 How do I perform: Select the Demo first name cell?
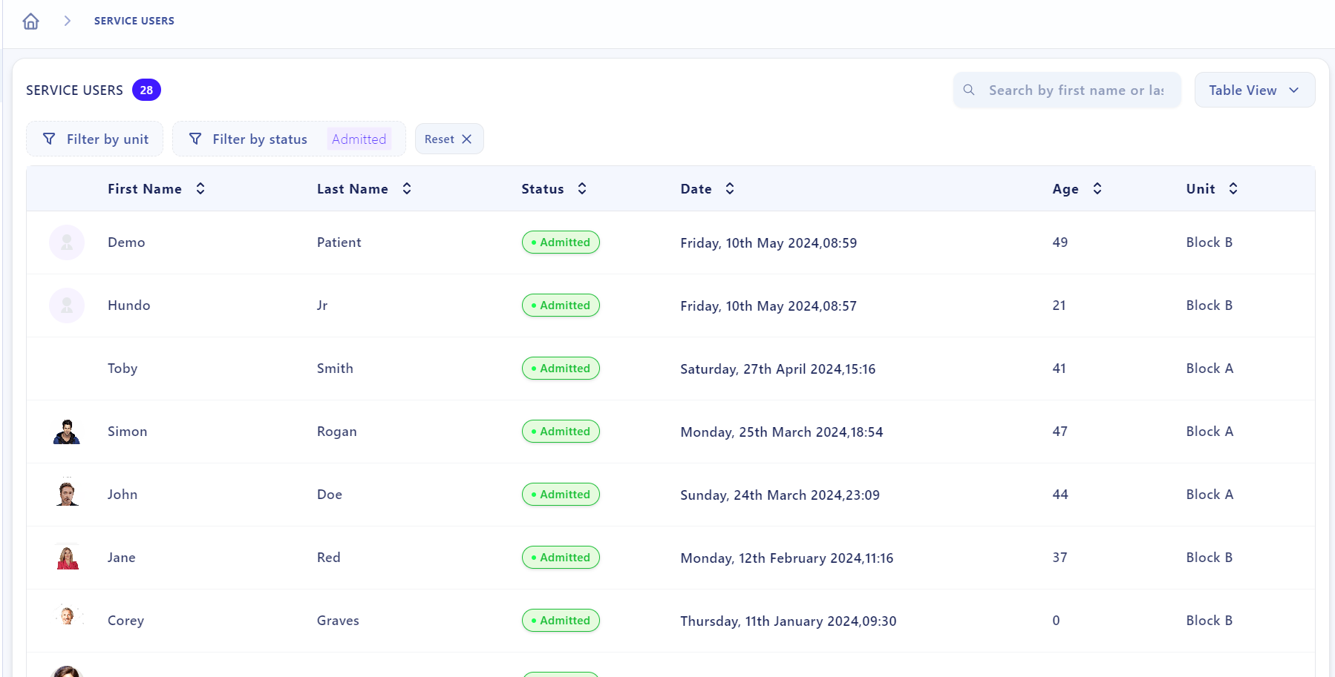coord(126,242)
